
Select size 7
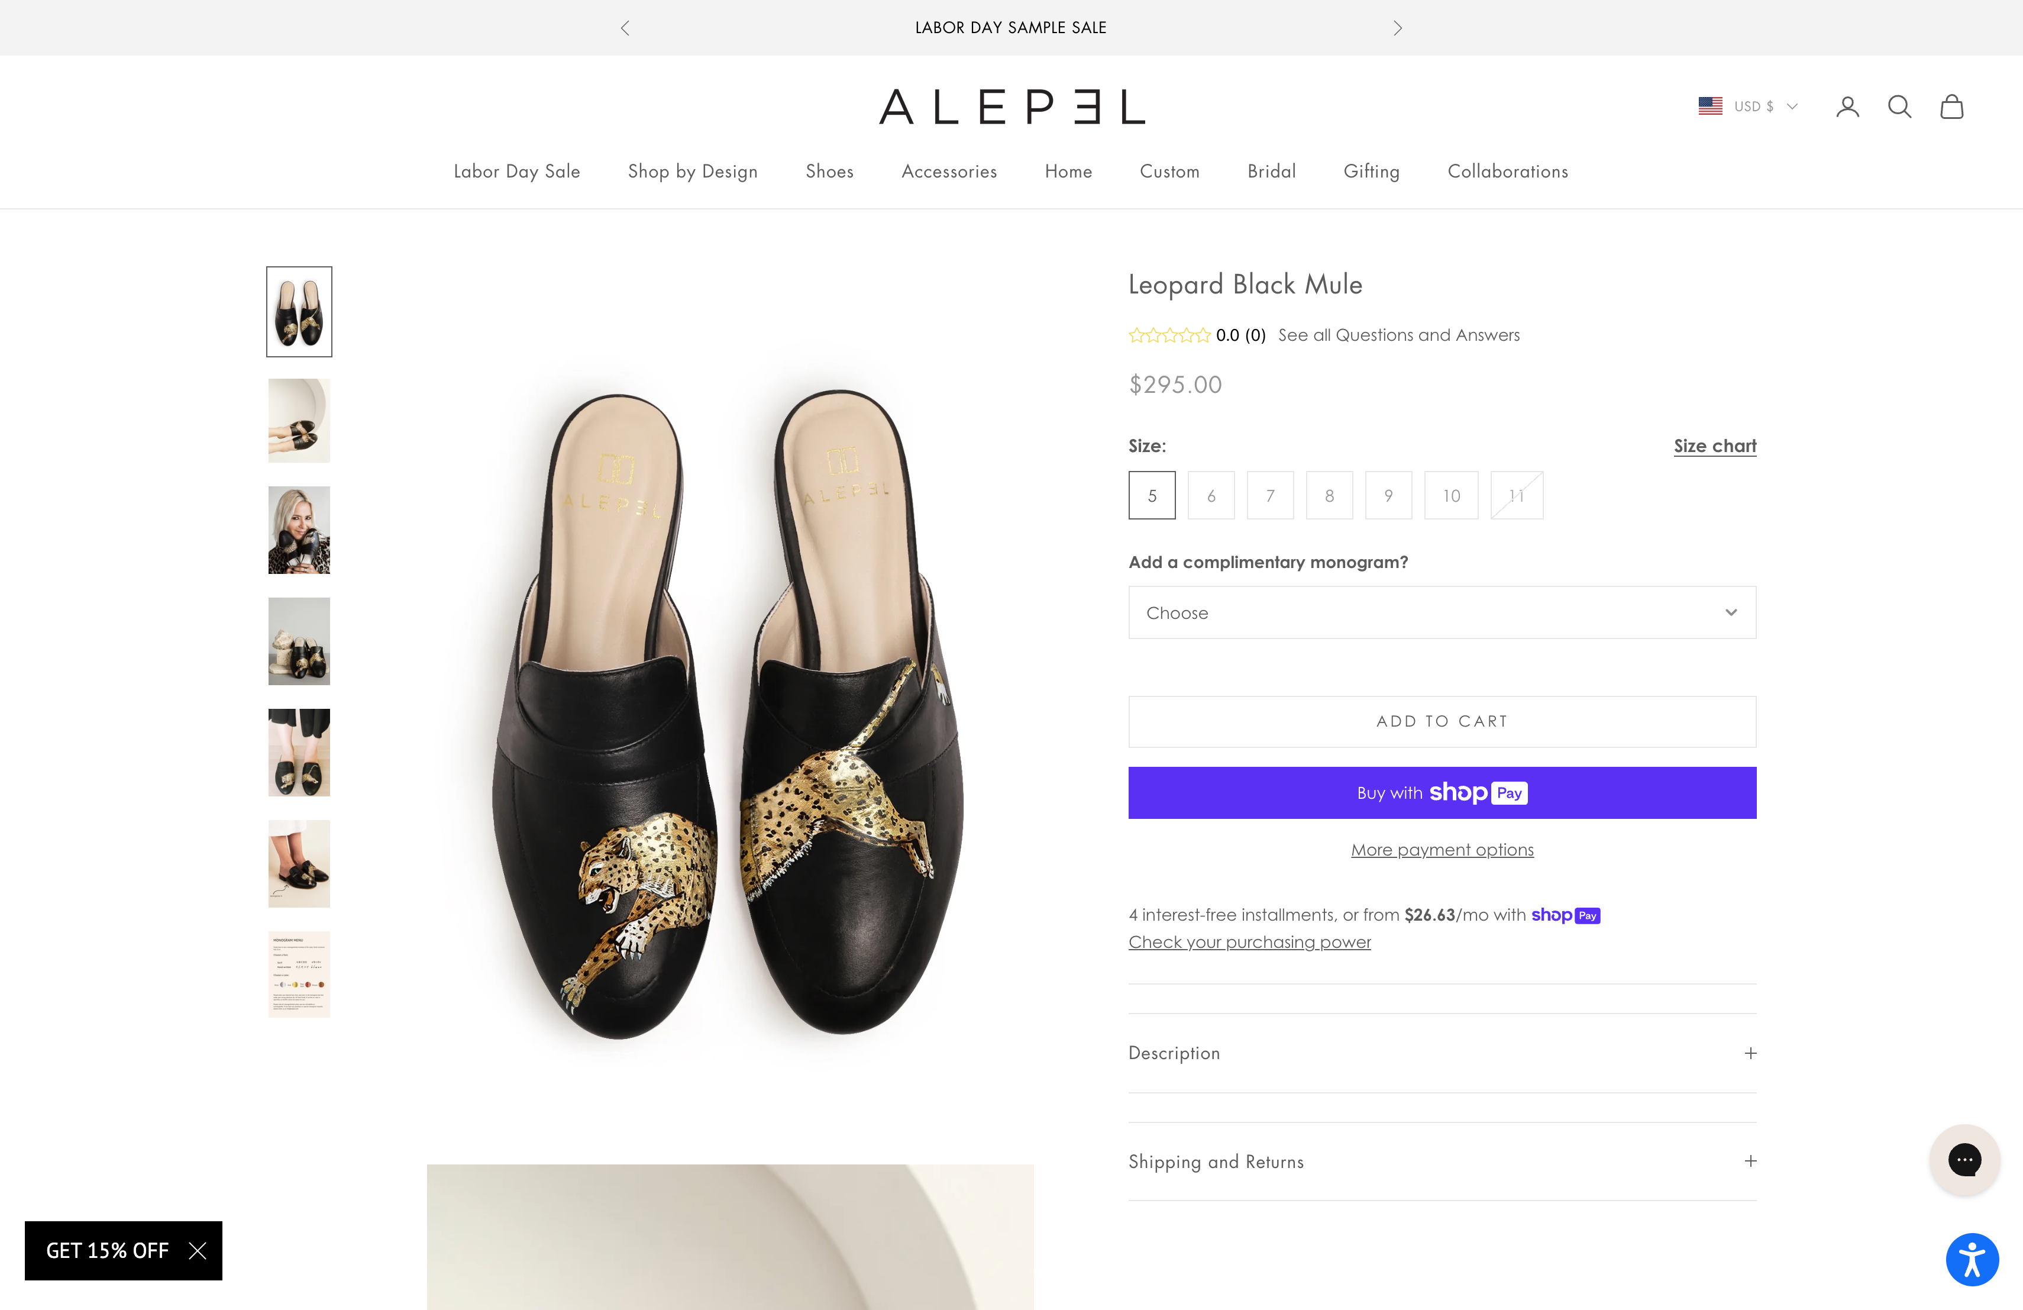(x=1270, y=495)
